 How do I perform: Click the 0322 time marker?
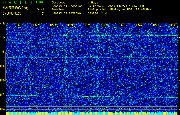(x=36, y=25)
